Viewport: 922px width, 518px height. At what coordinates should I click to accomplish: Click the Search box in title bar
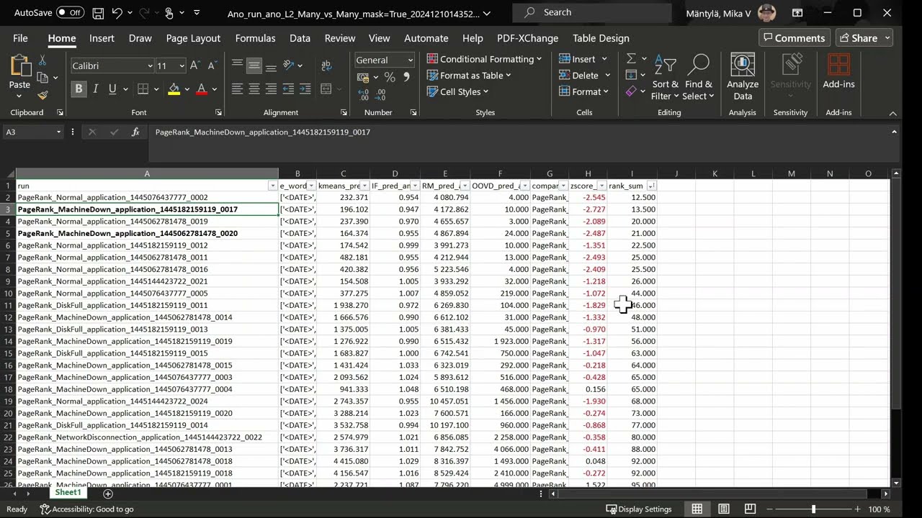[x=592, y=12]
